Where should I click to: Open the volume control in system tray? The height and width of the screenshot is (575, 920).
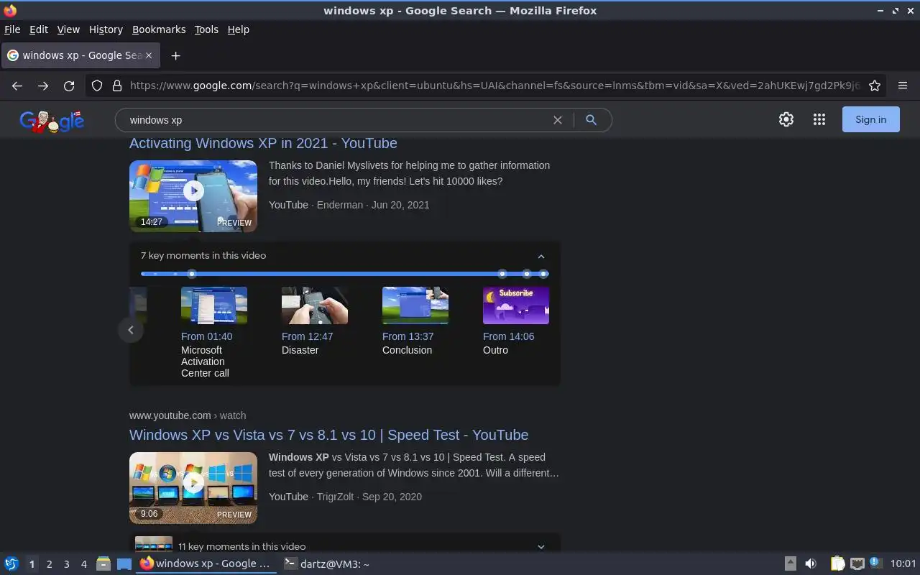tap(811, 564)
